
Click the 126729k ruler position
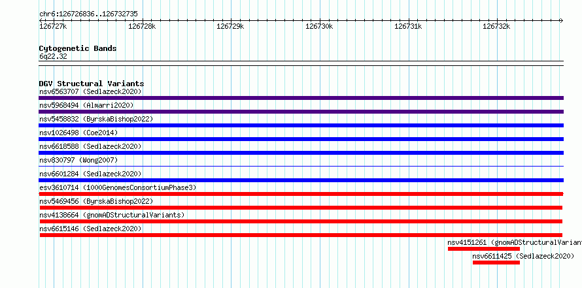[230, 26]
